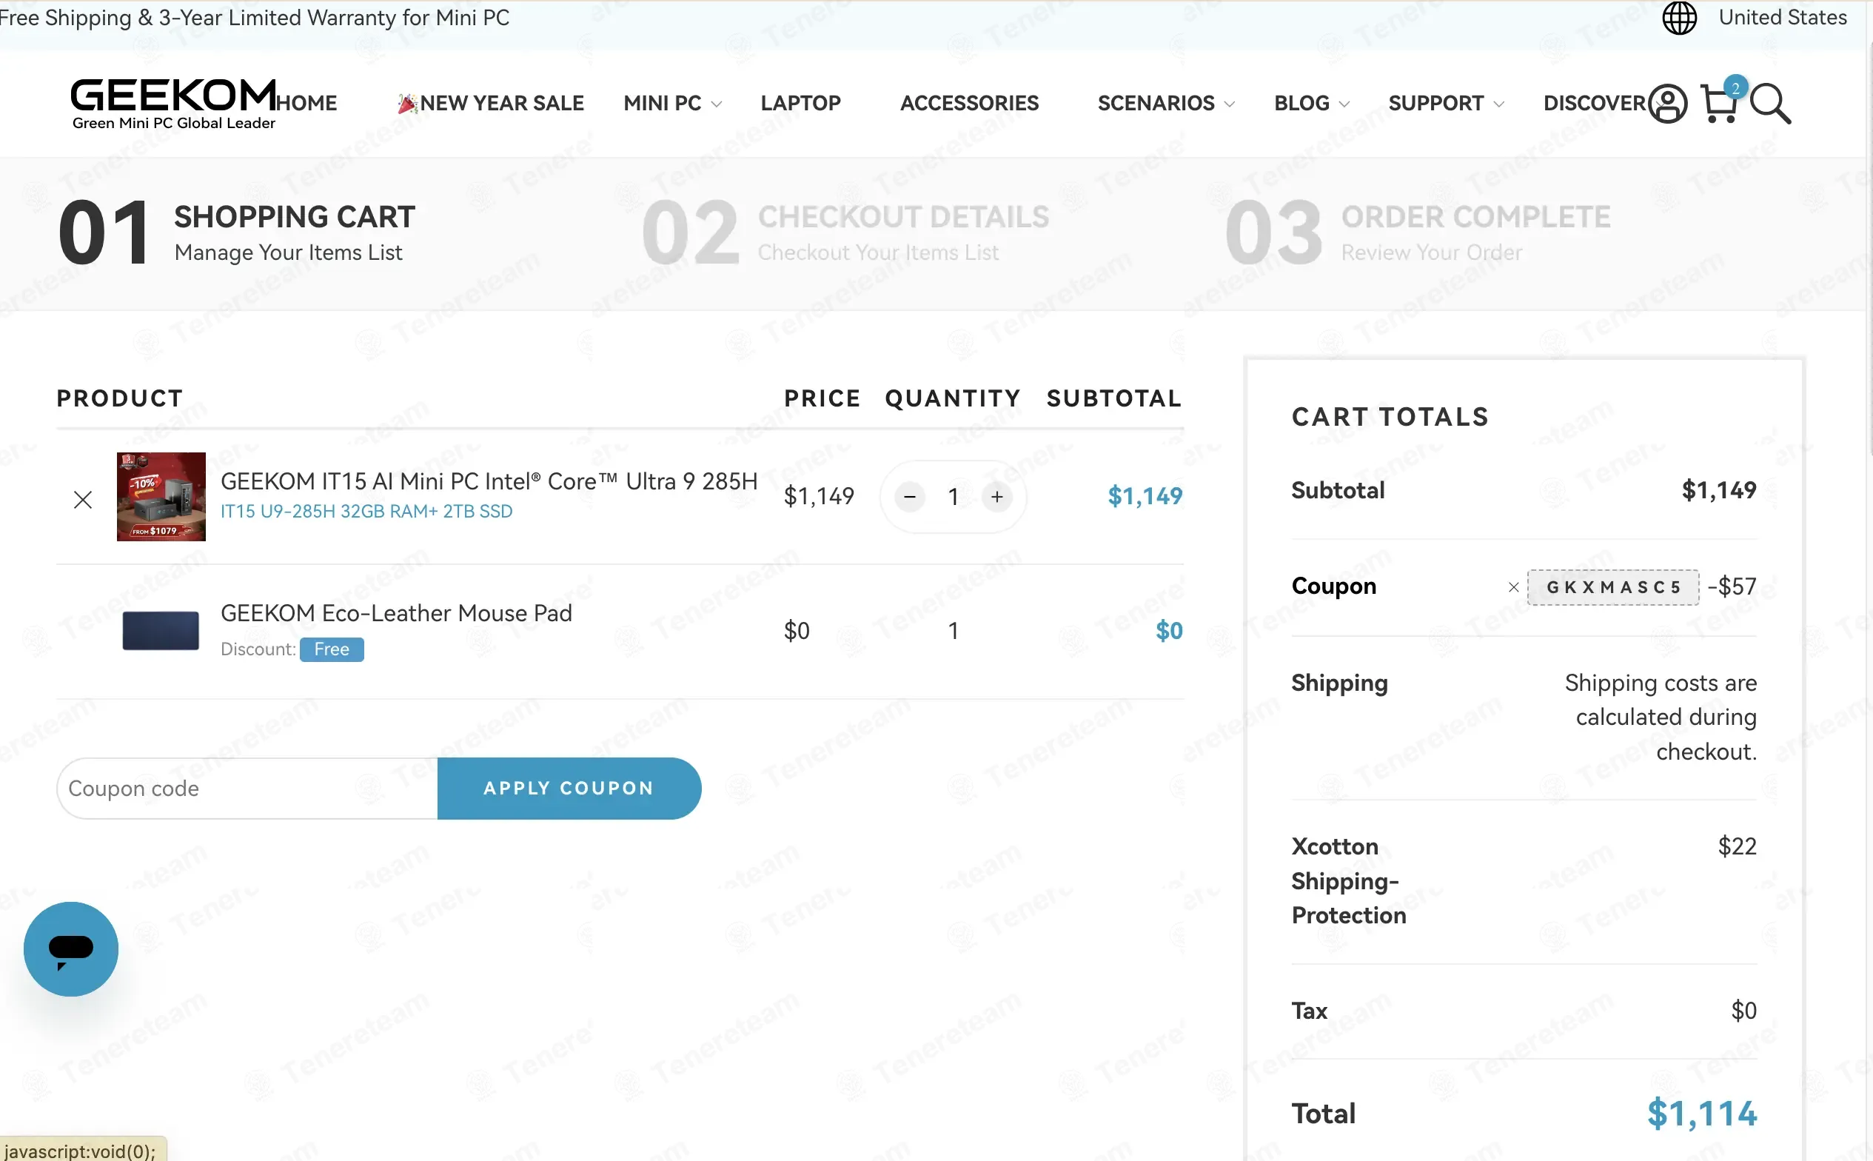Open the LAPTOP menu item
The height and width of the screenshot is (1161, 1873).
tap(800, 103)
